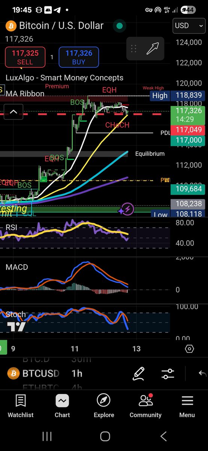Screen dimensions: 208x451
Task: Tap date 9 on time axis
Action: coord(13,348)
